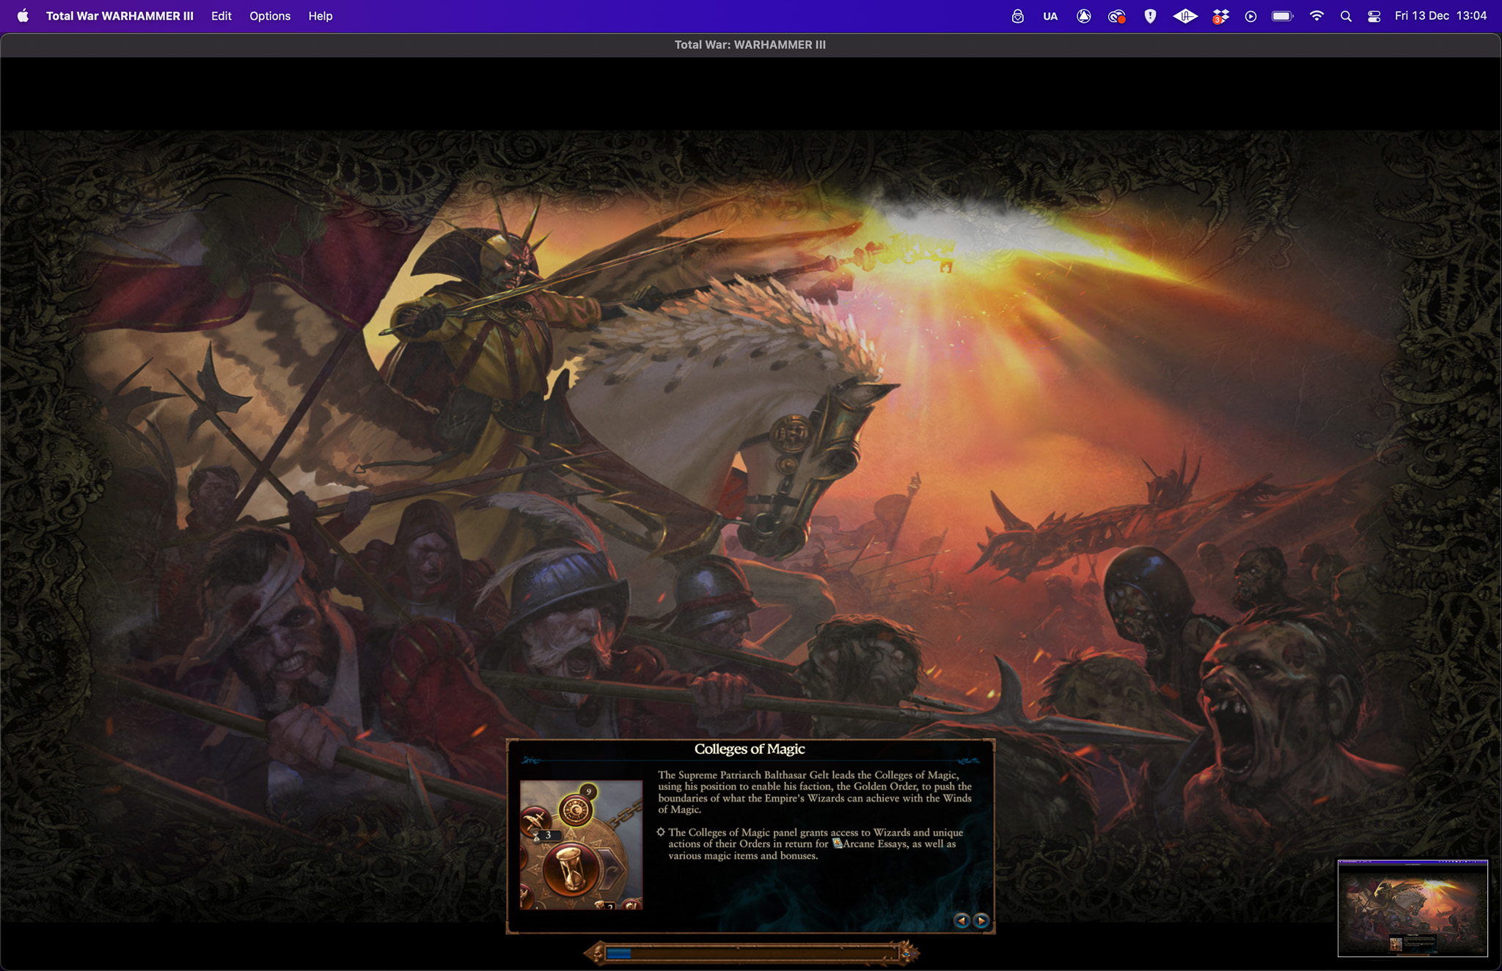Click the Universal Audio diamond icon
1502x971 pixels.
tap(1184, 16)
